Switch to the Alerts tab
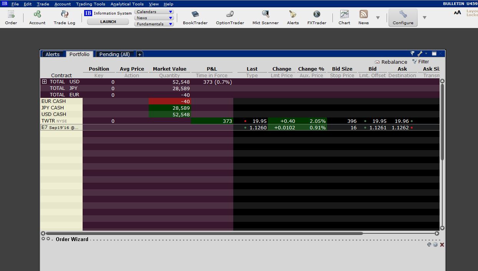This screenshot has height=271, width=478. [x=53, y=54]
